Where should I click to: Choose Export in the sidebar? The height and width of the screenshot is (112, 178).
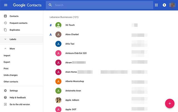click(x=7, y=62)
